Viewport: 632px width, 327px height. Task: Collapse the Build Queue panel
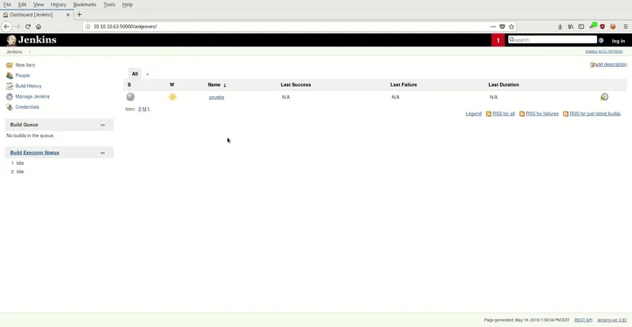tap(103, 124)
